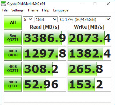Open the Settings menu
Image resolution: width=115 pixels, height=105 pixels.
point(17,10)
